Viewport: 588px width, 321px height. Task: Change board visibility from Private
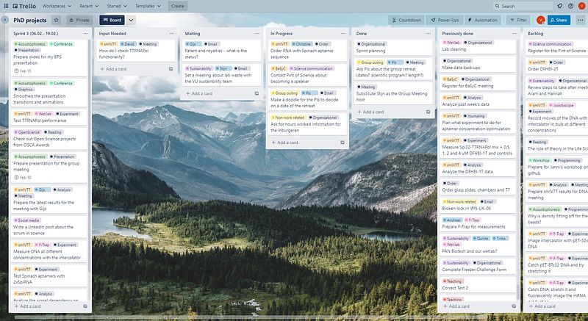click(x=79, y=20)
